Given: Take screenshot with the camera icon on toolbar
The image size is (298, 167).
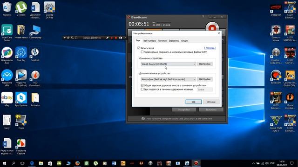Looking at the screenshot, I should point(121,38).
